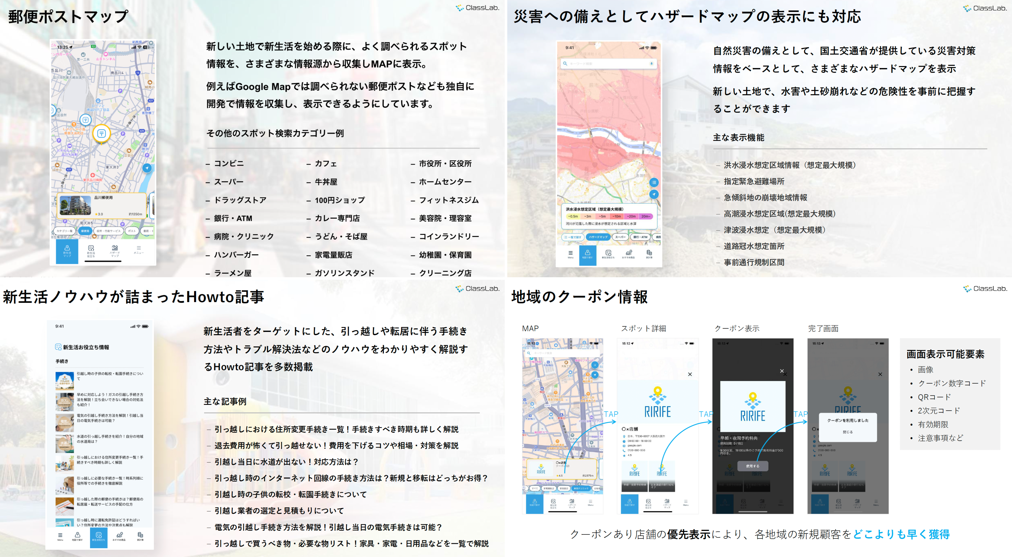Toggle the ハザードマップ filter chip
Screen dimensions: 1012x557
pyautogui.click(x=598, y=237)
